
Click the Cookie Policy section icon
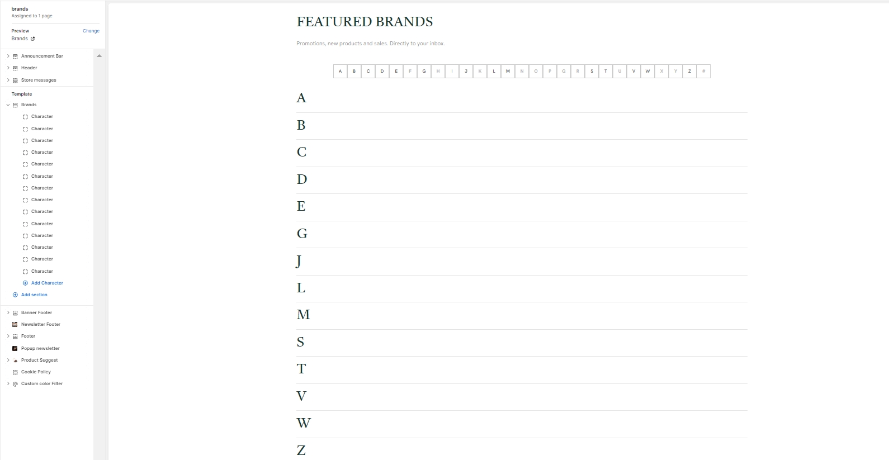point(15,372)
